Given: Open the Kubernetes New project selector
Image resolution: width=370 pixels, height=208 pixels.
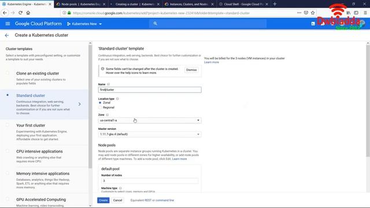Looking at the screenshot, I should click(84, 24).
